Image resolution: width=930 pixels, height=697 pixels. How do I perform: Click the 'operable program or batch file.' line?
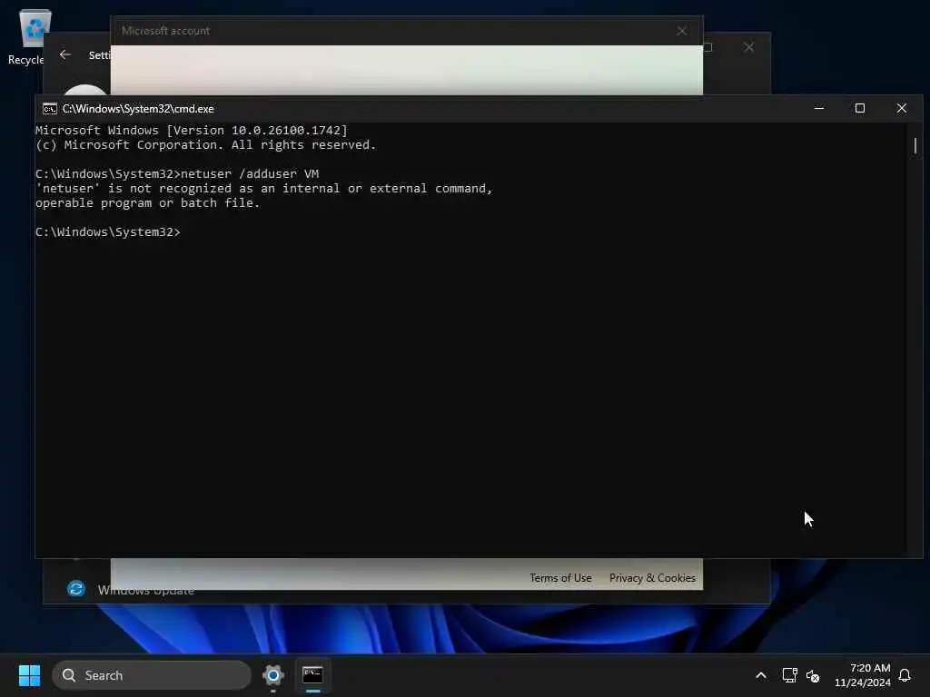coord(148,202)
